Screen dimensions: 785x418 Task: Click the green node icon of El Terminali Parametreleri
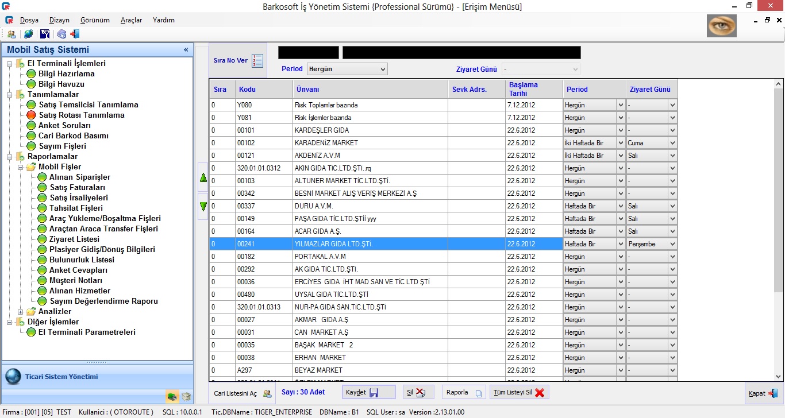[31, 332]
